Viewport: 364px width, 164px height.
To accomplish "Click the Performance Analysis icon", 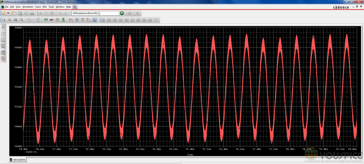I will 57,20.
